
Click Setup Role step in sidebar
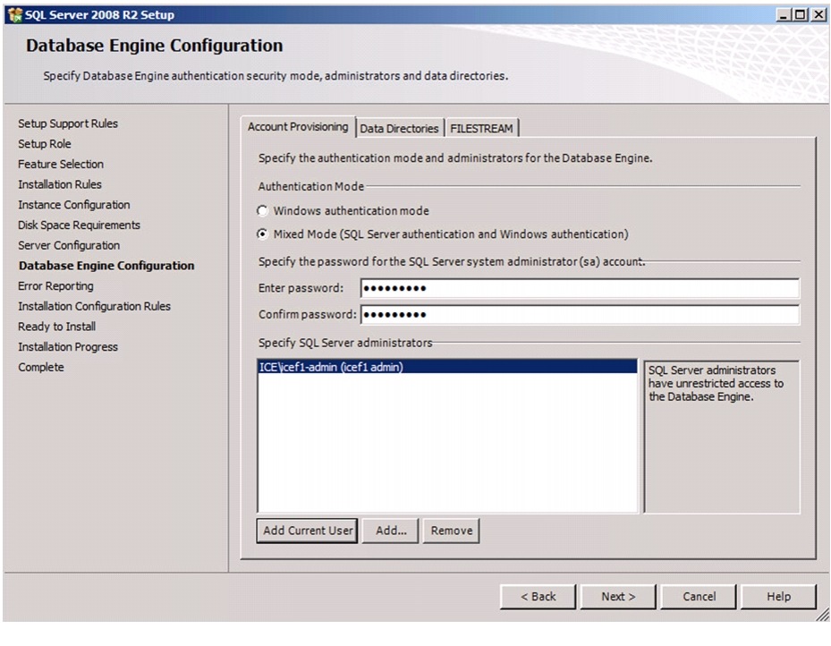[45, 144]
